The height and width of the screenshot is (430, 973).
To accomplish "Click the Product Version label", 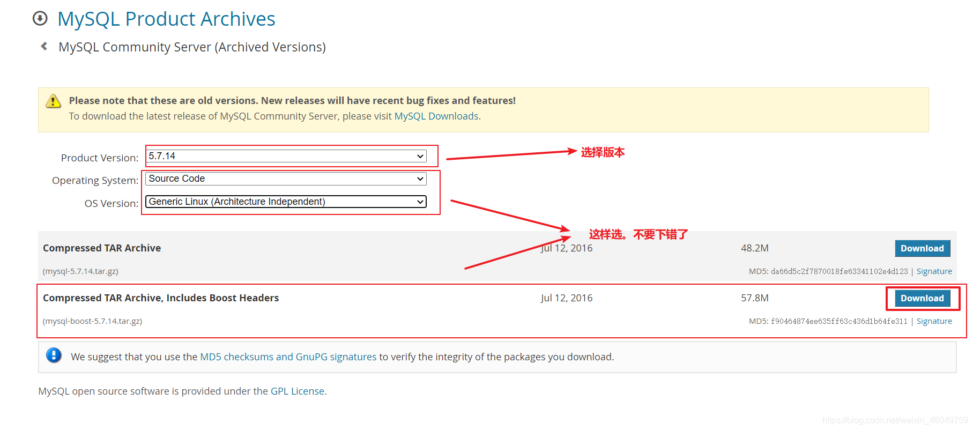I will [100, 158].
